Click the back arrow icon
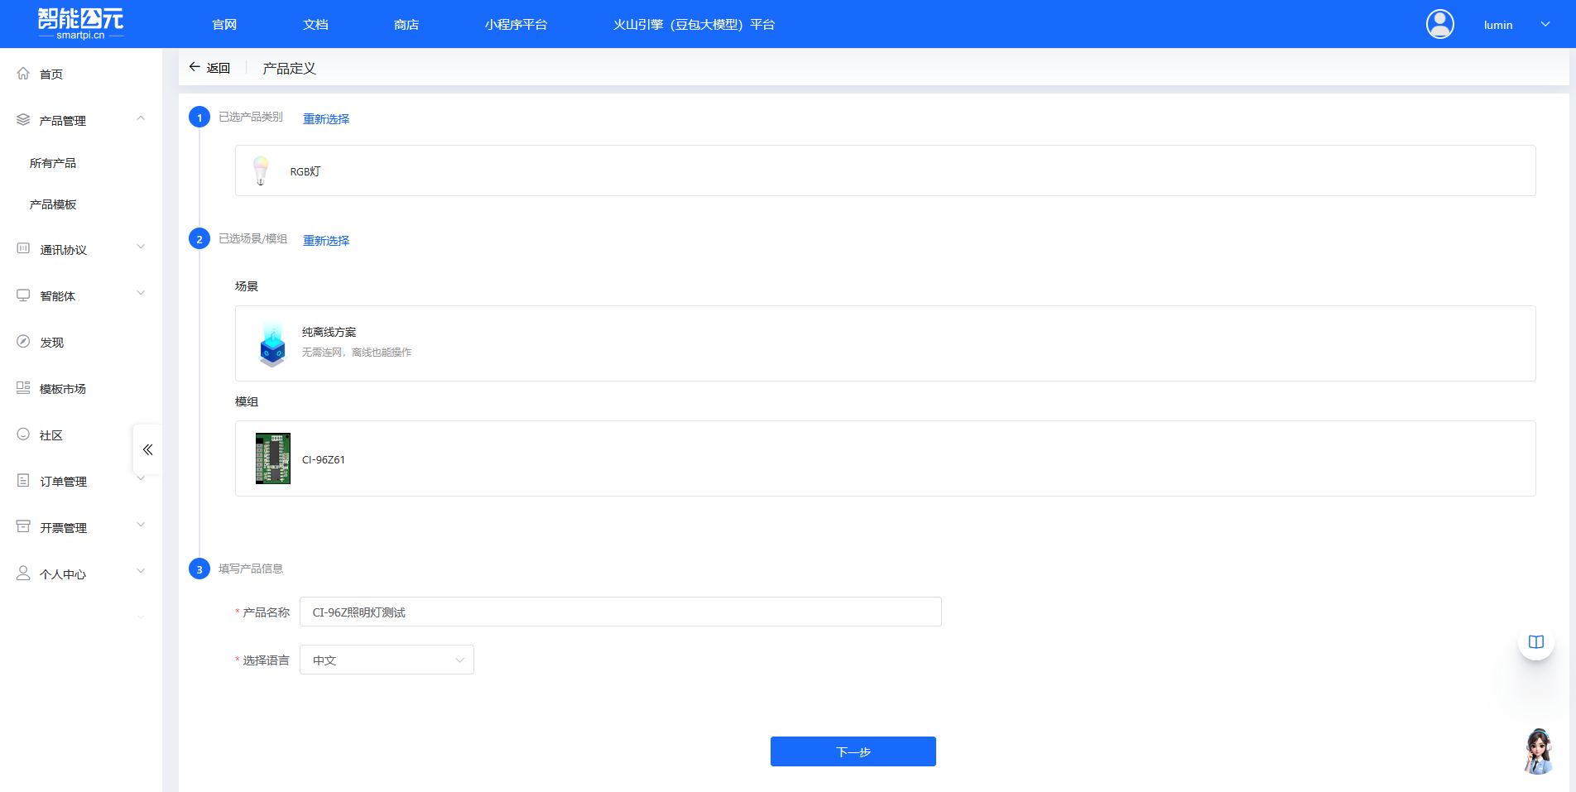Image resolution: width=1576 pixels, height=792 pixels. 195,67
